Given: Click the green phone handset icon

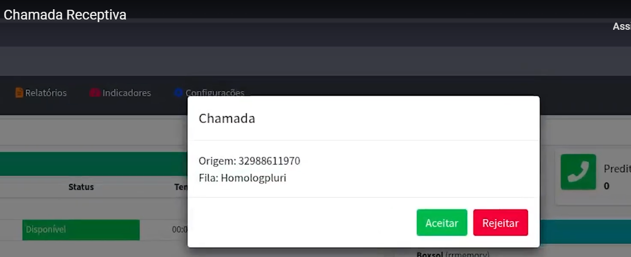Looking at the screenshot, I should (578, 172).
